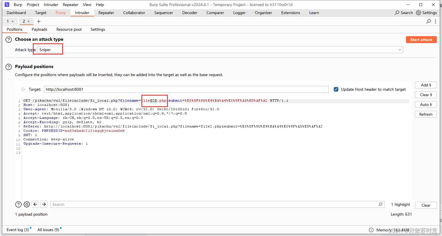This screenshot has height=236, width=442.
Task: Click the GET request line in the editor
Action: 156,100
